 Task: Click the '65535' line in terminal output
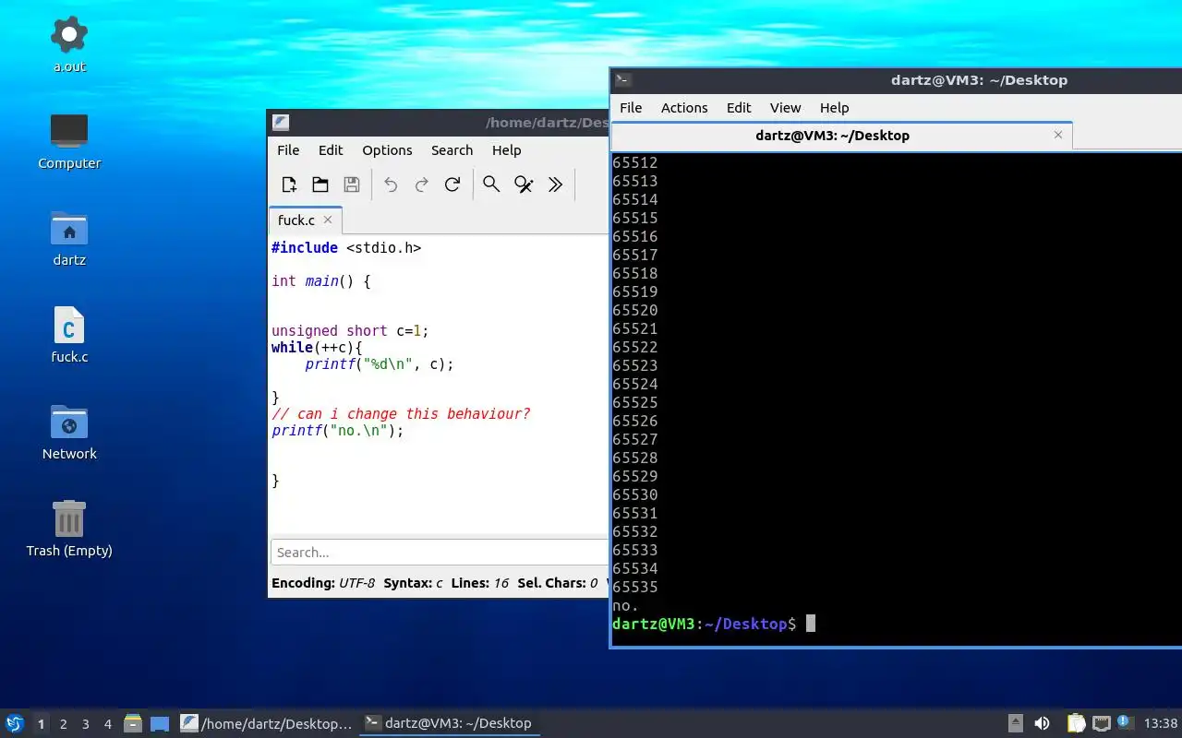pyautogui.click(x=635, y=587)
